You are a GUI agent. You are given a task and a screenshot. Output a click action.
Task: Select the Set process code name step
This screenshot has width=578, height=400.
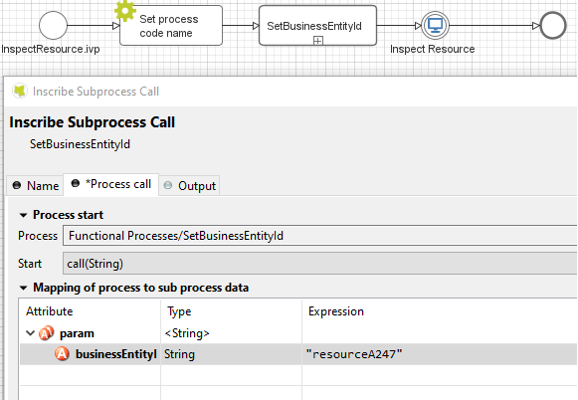coord(171,26)
